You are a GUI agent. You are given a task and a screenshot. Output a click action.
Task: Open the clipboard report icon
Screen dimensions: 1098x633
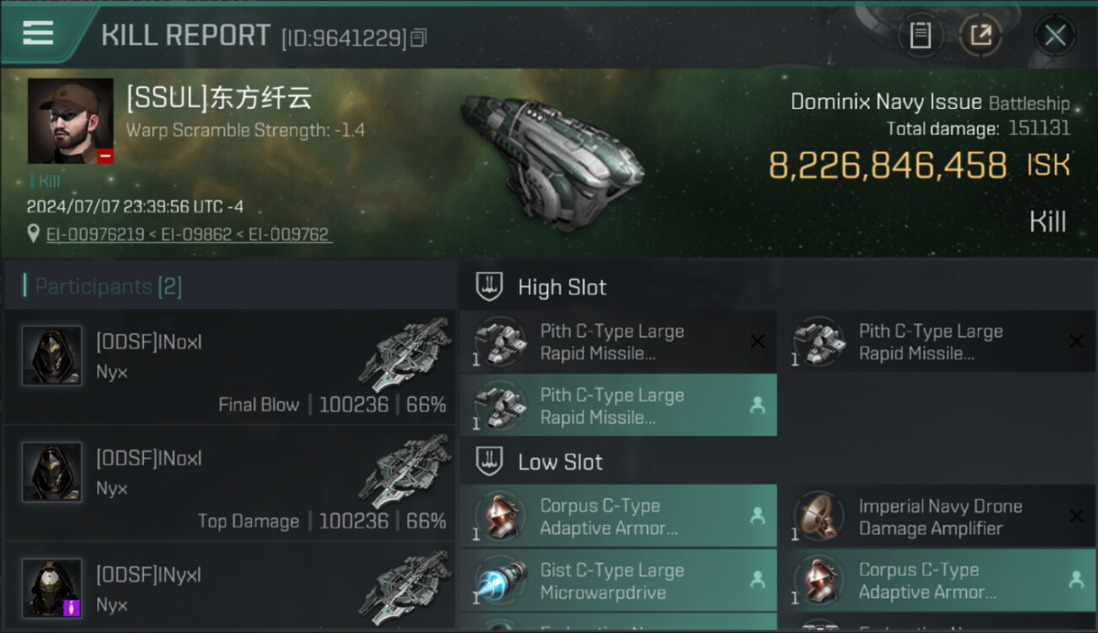click(920, 35)
